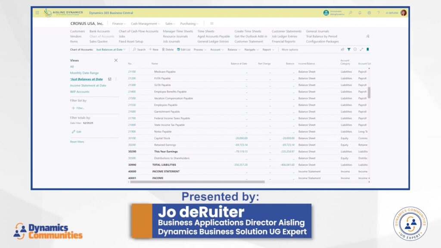Open the Just Balances at Date view dropdown

click(111, 50)
